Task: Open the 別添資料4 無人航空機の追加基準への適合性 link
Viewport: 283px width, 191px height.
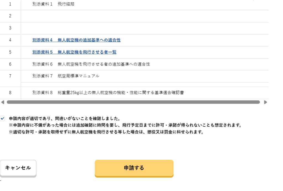Action: 76,40
